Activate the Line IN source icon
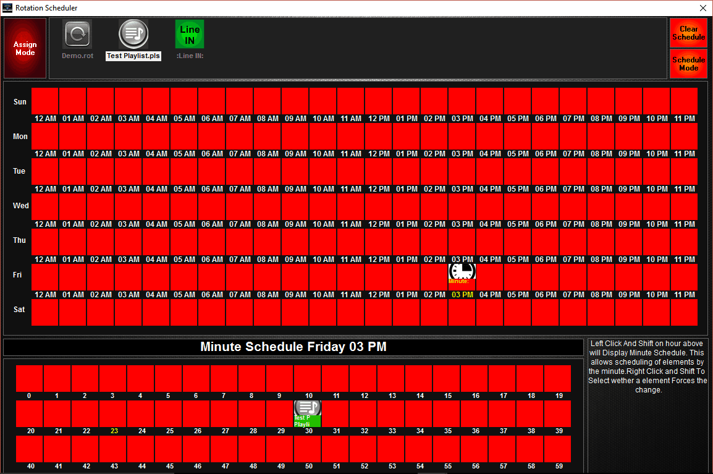The height and width of the screenshot is (474, 713). coord(189,34)
